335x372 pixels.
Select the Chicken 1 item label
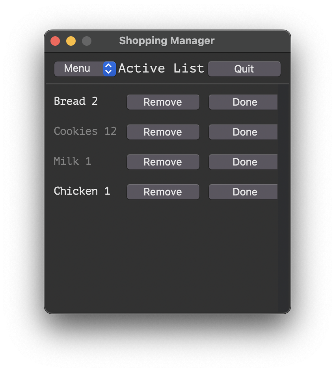(x=82, y=191)
